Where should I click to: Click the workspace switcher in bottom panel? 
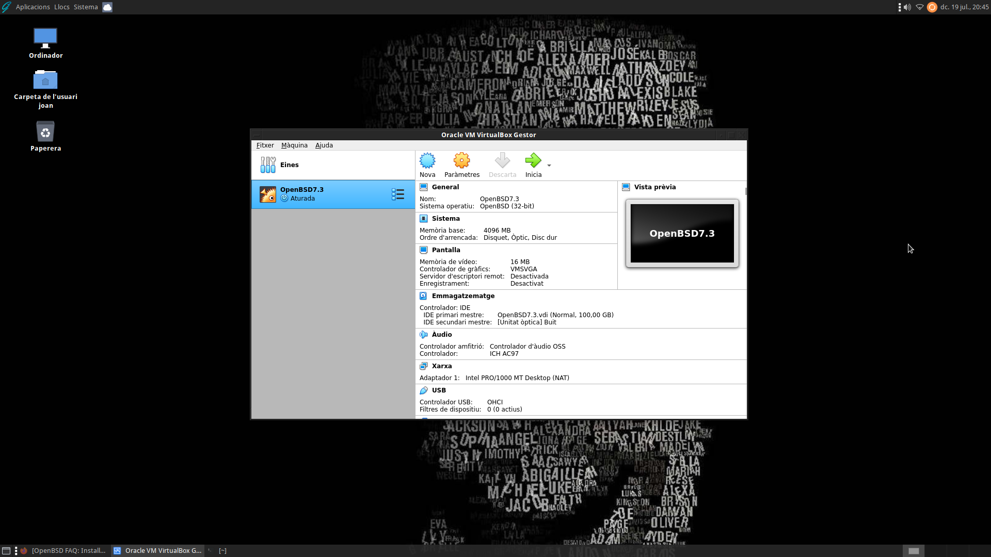946,551
